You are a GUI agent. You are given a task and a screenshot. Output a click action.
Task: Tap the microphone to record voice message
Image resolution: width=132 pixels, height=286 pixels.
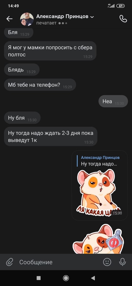[x=122, y=262]
